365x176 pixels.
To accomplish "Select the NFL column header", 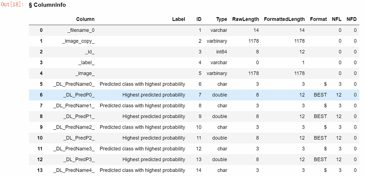I will tap(336, 19).
